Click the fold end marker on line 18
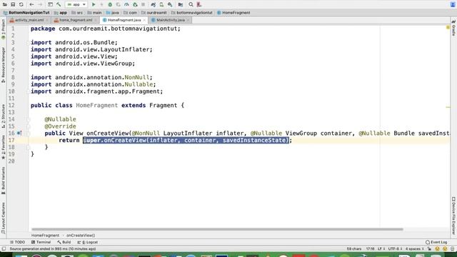The image size is (457, 257). (29, 147)
